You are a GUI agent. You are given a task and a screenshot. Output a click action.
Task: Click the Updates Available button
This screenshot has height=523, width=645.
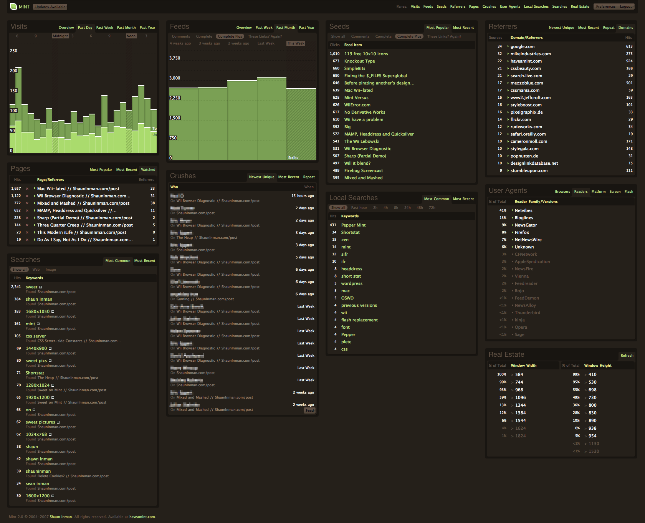(x=50, y=7)
